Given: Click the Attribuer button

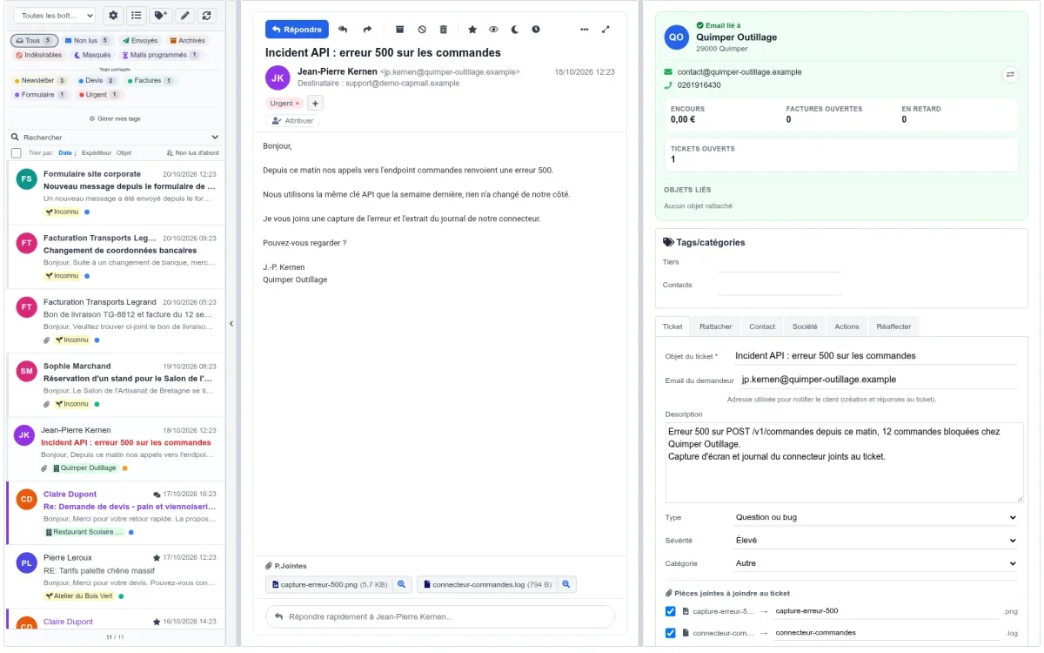Looking at the screenshot, I should click(293, 121).
